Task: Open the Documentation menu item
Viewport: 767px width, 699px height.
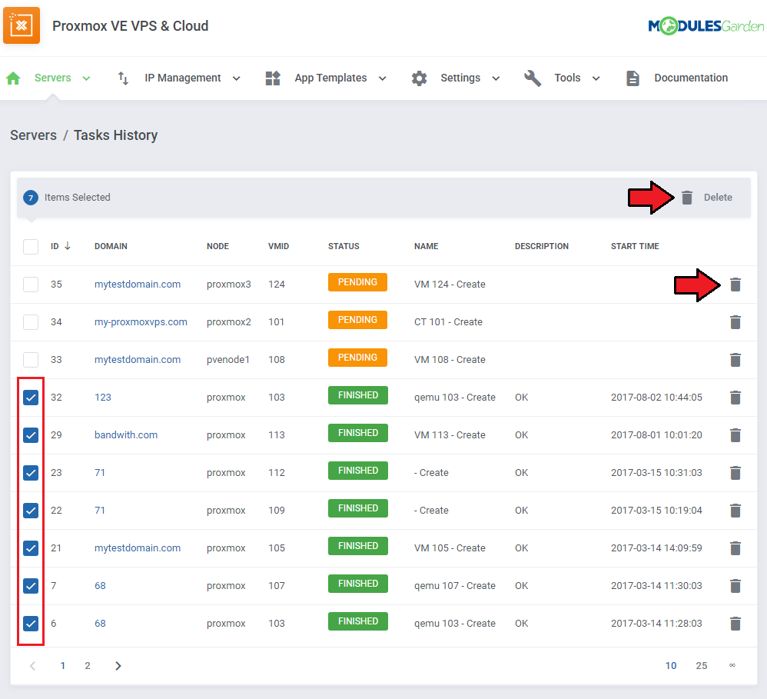Action: [691, 78]
